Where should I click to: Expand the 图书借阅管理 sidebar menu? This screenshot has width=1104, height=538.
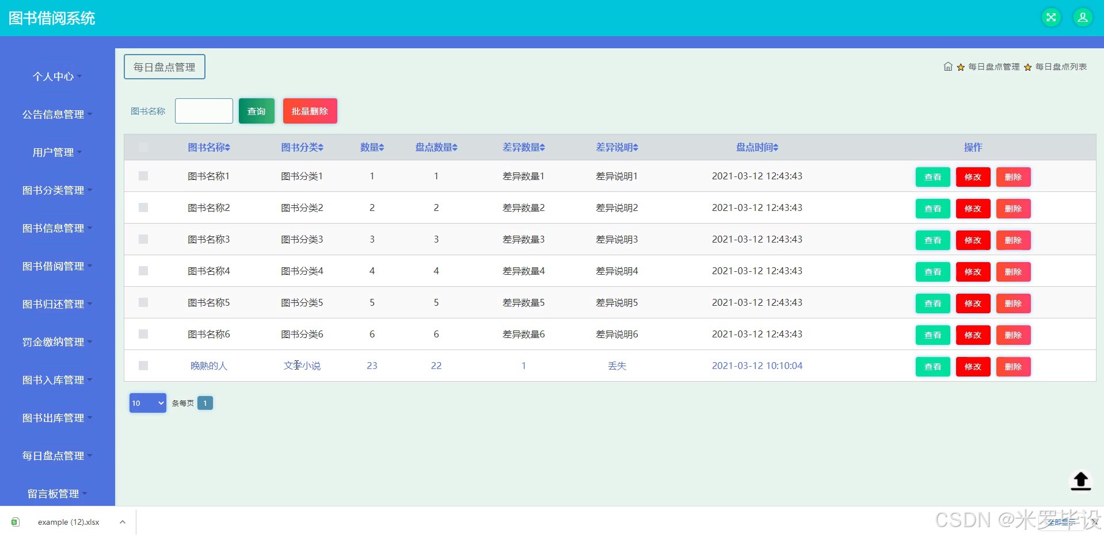58,266
